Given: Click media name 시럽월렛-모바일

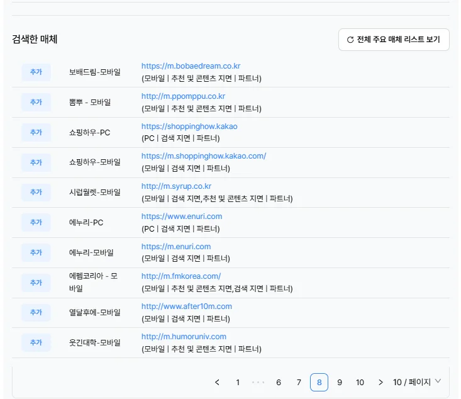Looking at the screenshot, I should click(95, 192).
